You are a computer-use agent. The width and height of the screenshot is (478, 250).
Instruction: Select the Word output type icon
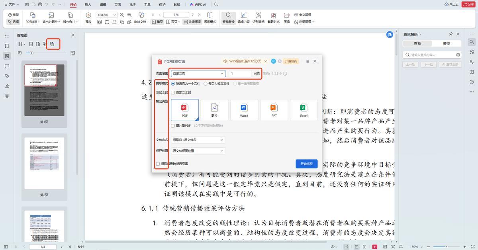point(244,110)
